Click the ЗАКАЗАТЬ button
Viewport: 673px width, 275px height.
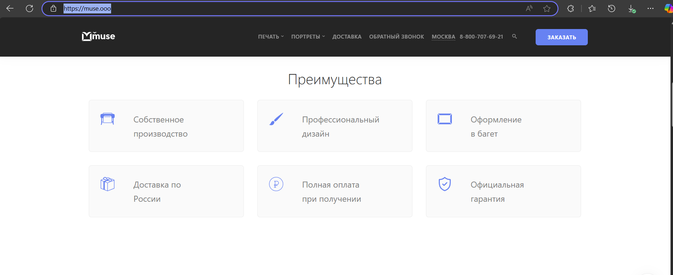tap(562, 37)
